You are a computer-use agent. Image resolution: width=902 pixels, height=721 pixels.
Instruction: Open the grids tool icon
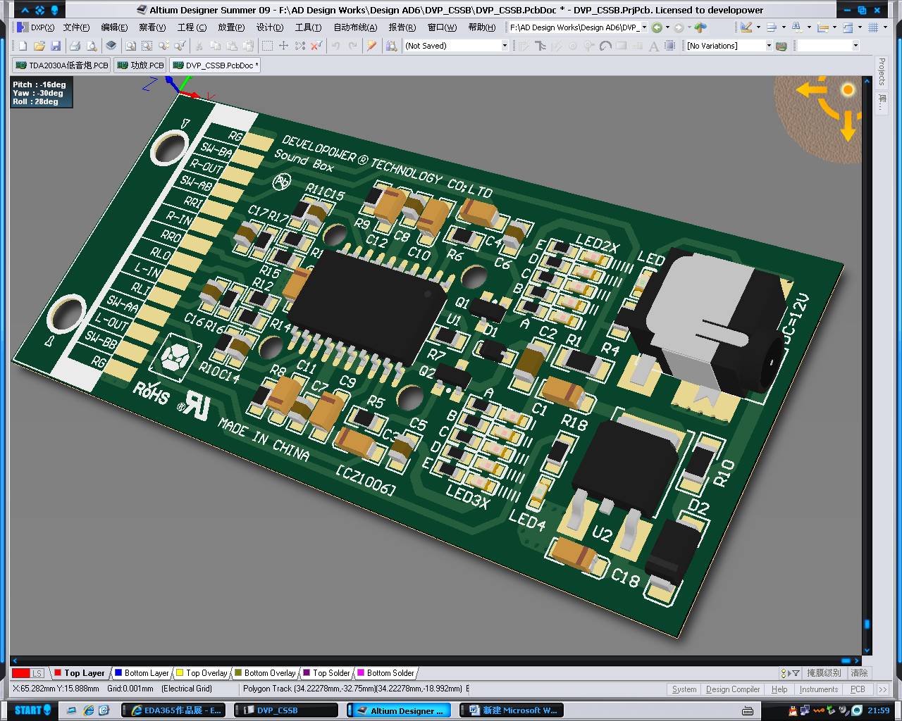(873, 27)
